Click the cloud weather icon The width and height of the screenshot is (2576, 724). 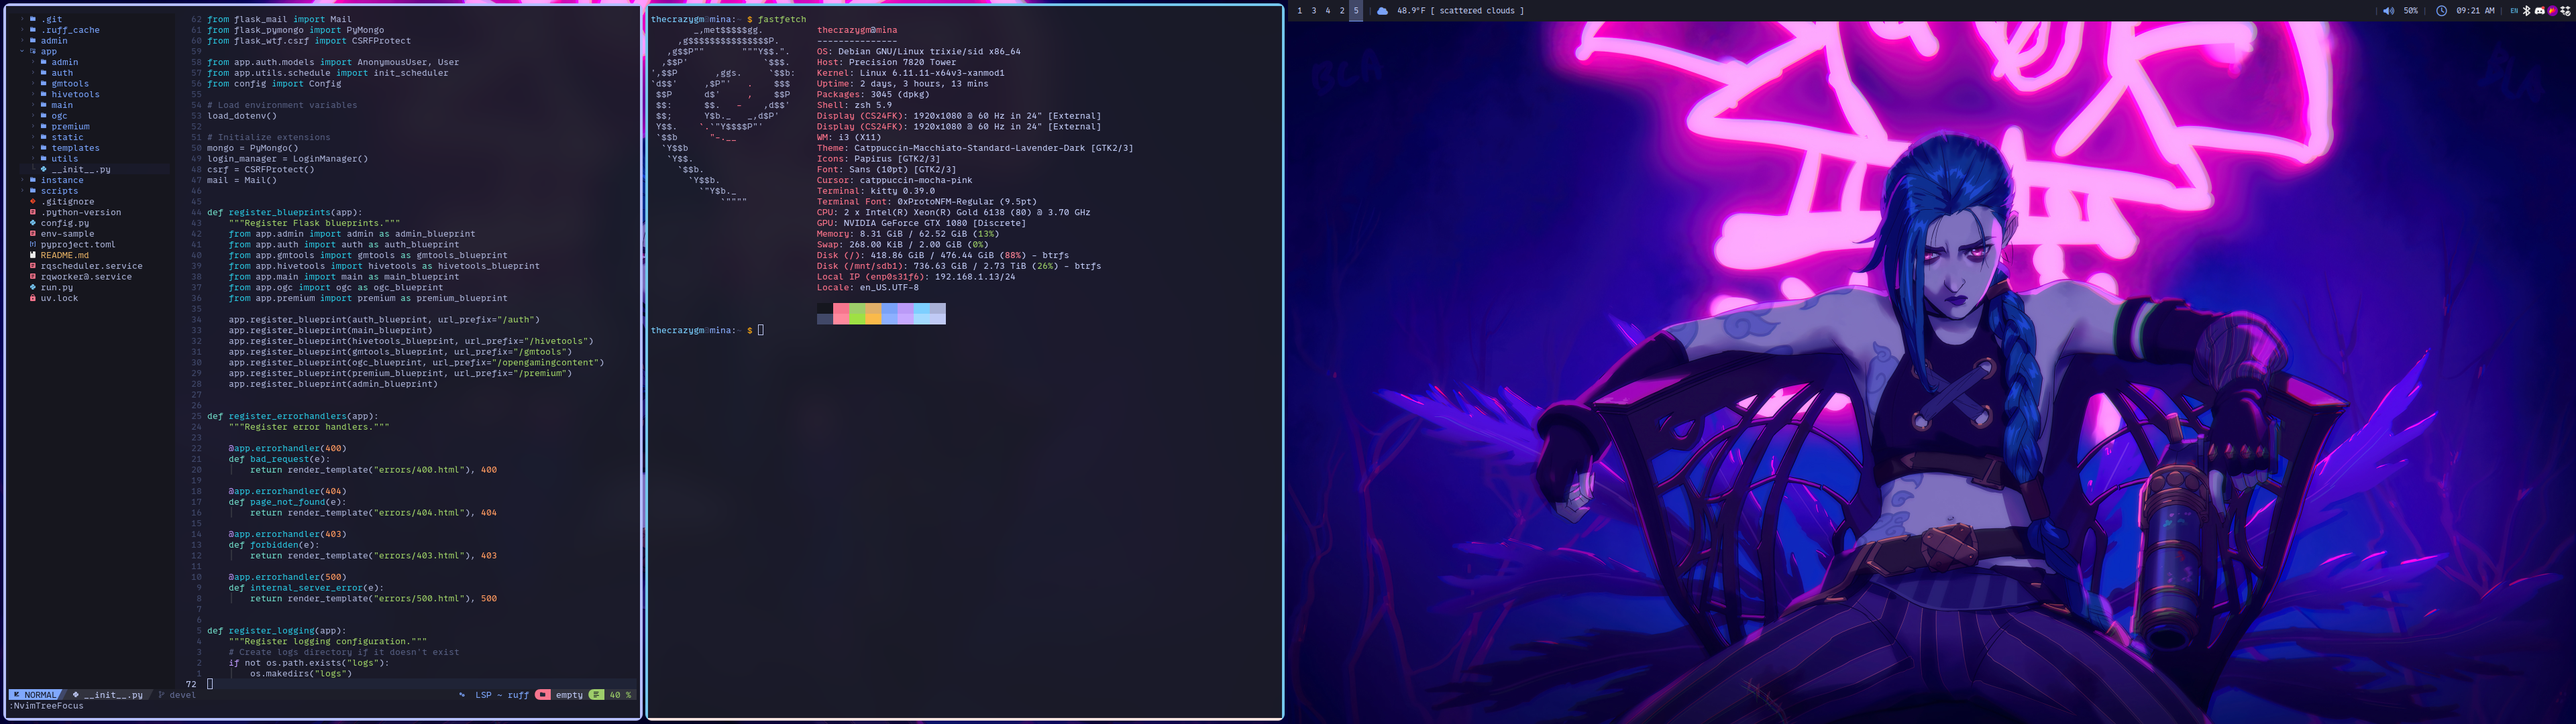(x=1382, y=11)
